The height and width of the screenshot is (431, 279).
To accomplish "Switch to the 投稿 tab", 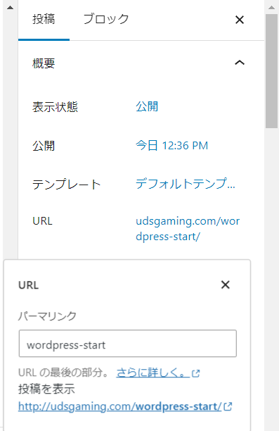I will 44,20.
